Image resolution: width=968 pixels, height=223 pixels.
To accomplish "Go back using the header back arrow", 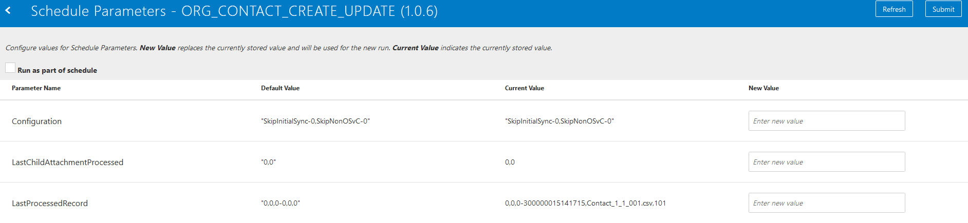I will [x=8, y=10].
